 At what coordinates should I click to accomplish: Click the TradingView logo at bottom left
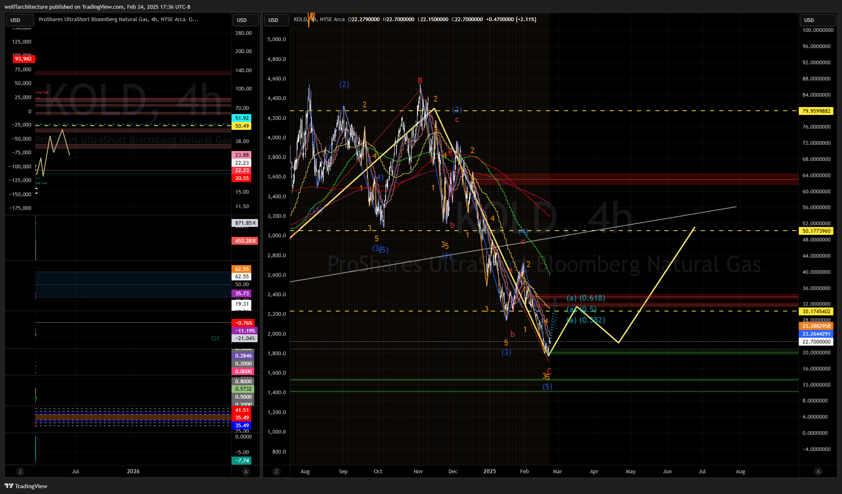(x=26, y=486)
